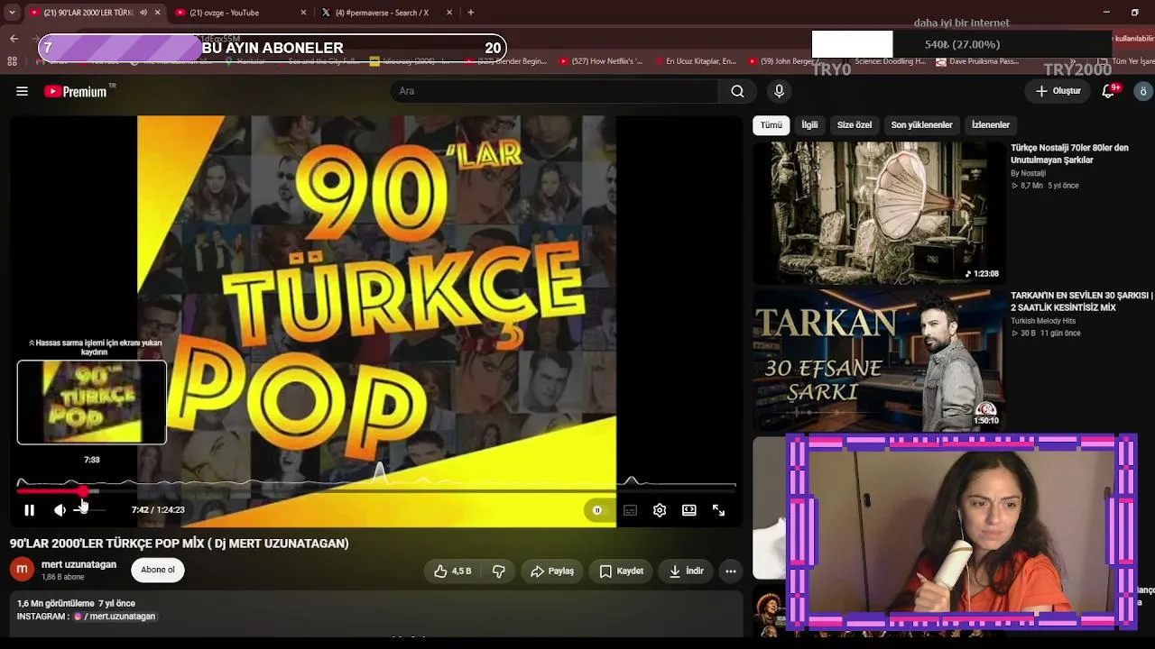This screenshot has height=649, width=1155.
Task: Click into the Ara search field
Action: [555, 91]
